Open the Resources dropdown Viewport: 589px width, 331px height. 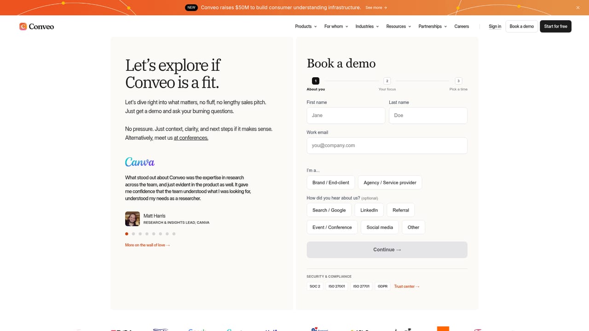398,27
